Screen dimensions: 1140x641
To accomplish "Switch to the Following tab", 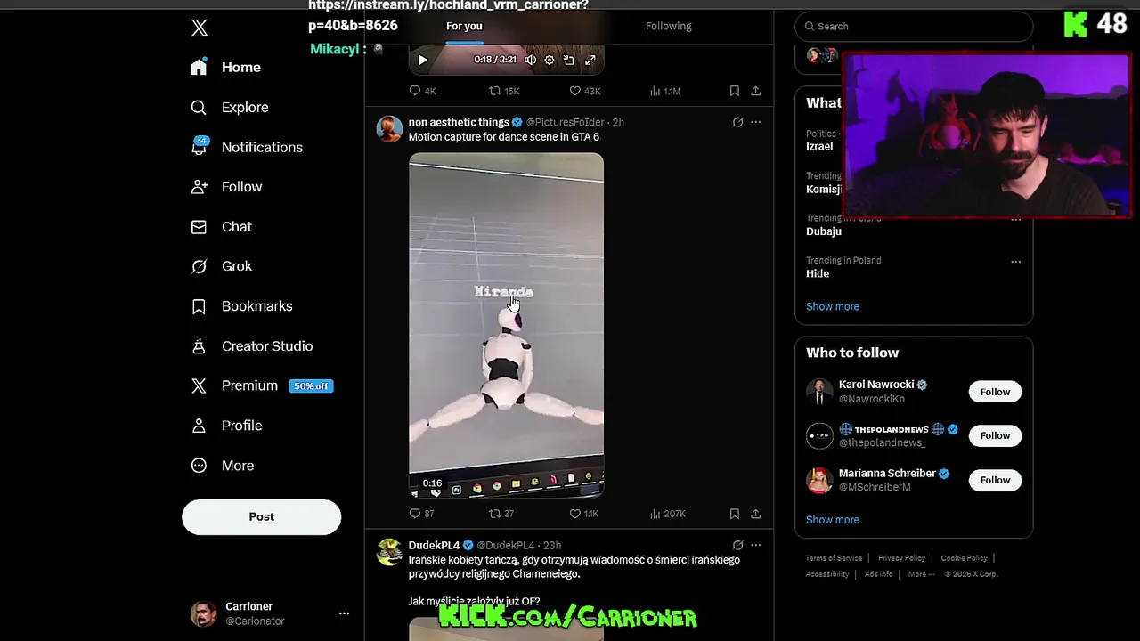I will [x=668, y=27].
